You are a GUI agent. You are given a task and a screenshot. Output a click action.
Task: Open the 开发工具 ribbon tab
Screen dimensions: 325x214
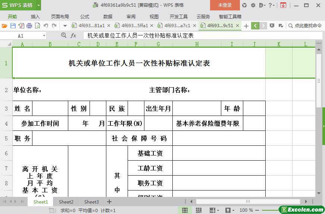178,16
